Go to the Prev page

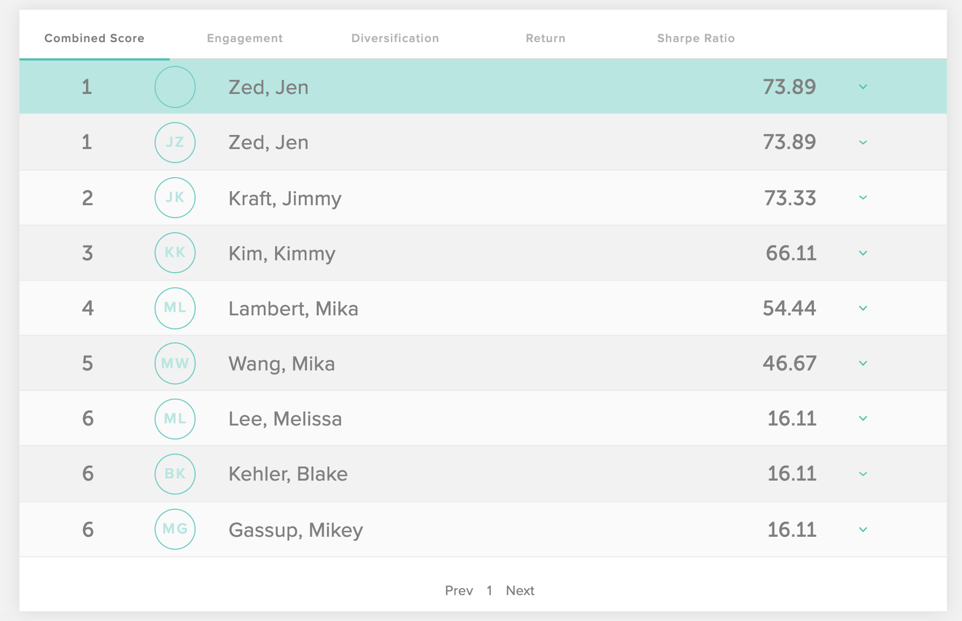(459, 591)
